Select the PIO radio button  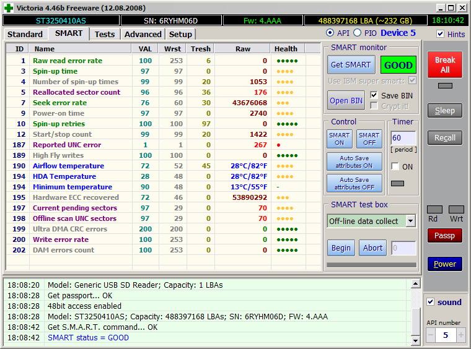[x=358, y=33]
